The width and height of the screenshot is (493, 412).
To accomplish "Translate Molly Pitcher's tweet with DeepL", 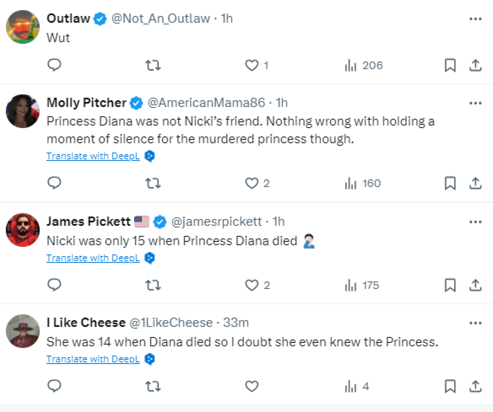I will 93,156.
